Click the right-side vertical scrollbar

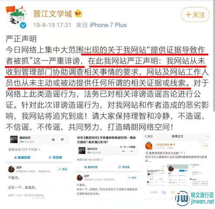point(214,56)
